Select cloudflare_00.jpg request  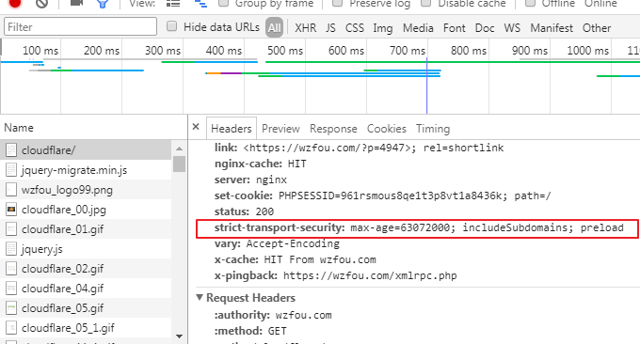[x=86, y=209]
